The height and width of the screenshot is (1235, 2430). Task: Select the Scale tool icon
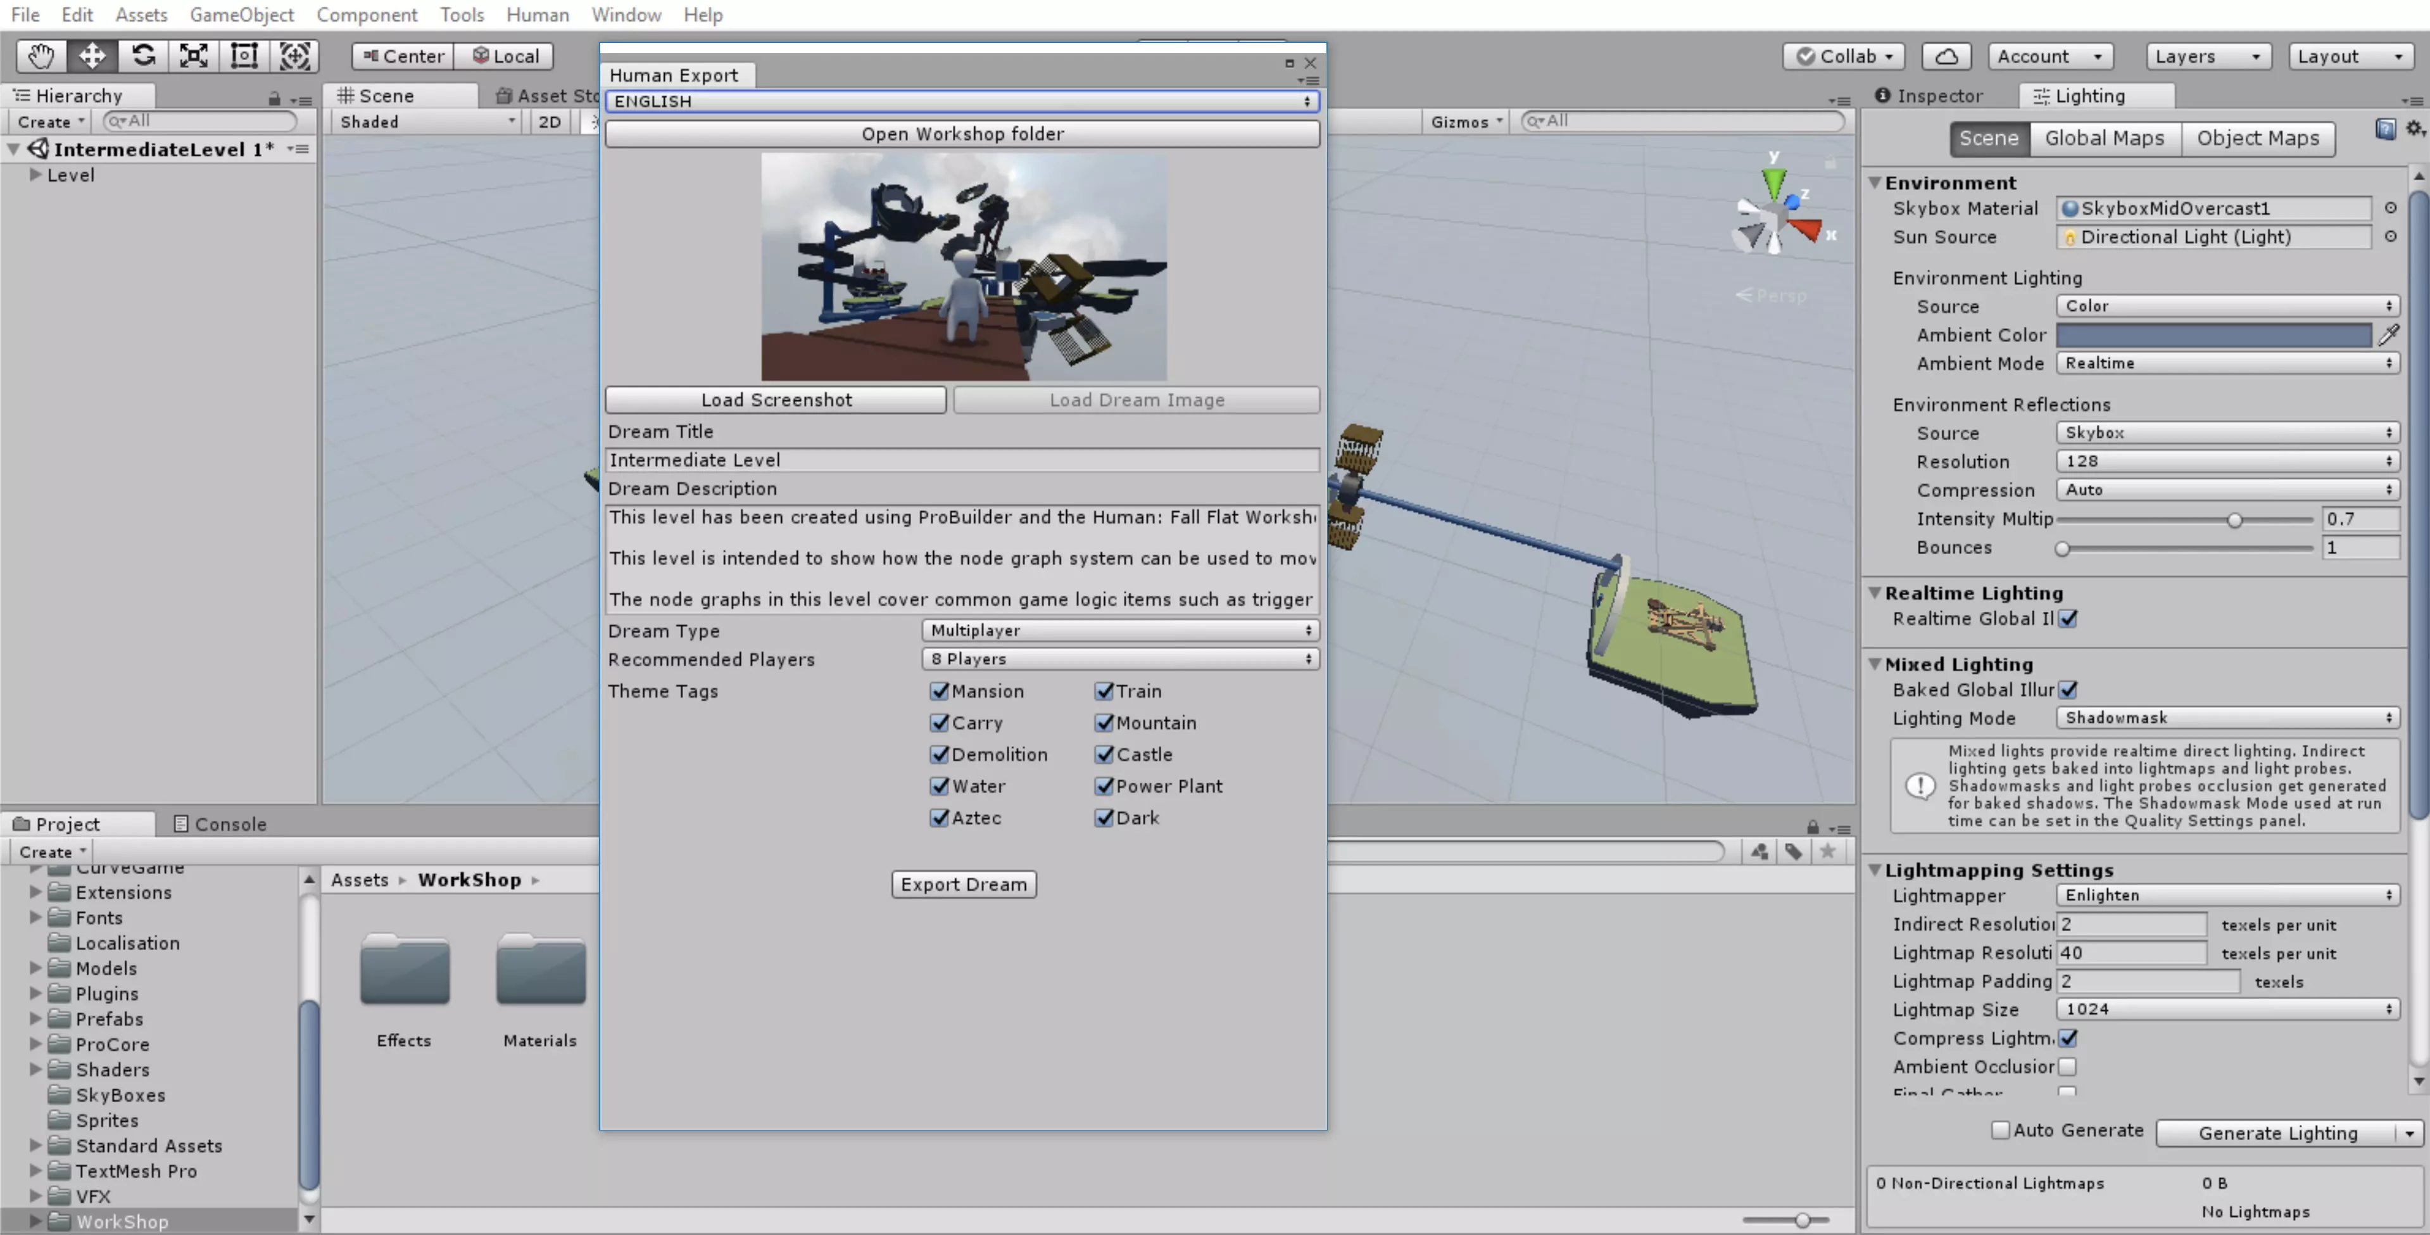[193, 56]
